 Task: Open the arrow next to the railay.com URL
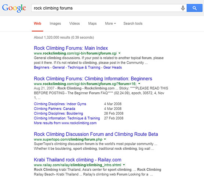click(124, 165)
